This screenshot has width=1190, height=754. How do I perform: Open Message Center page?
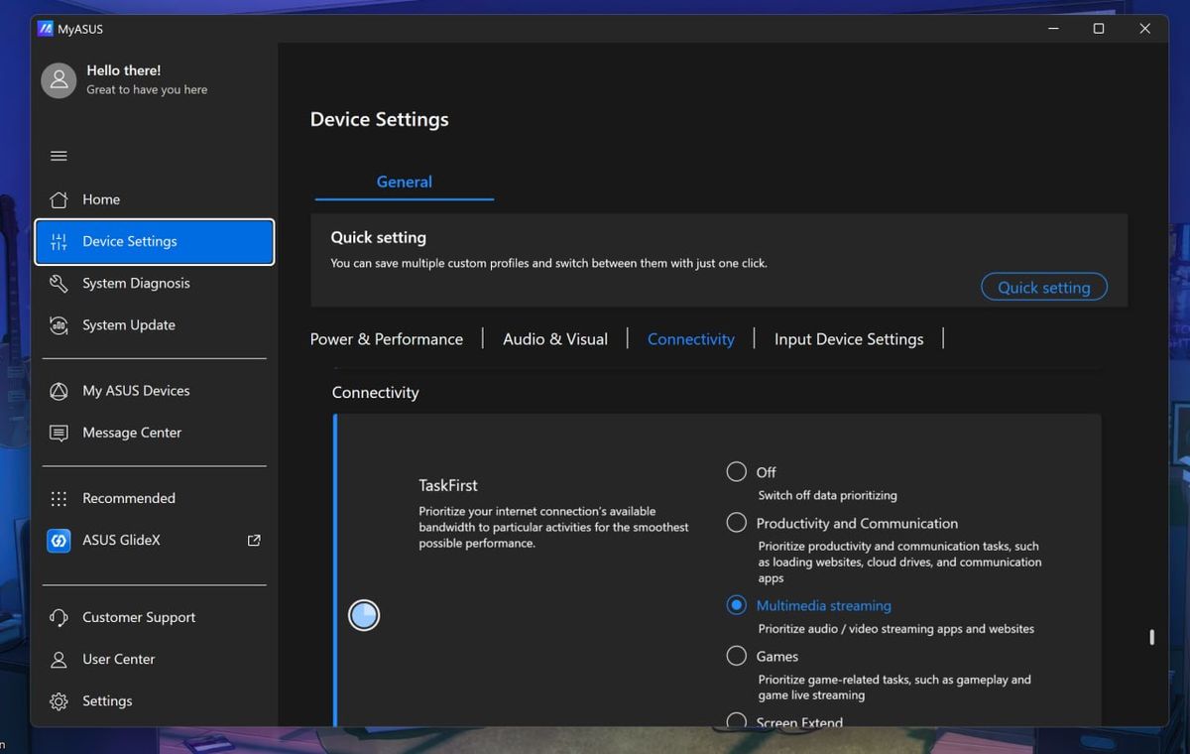[154, 433]
